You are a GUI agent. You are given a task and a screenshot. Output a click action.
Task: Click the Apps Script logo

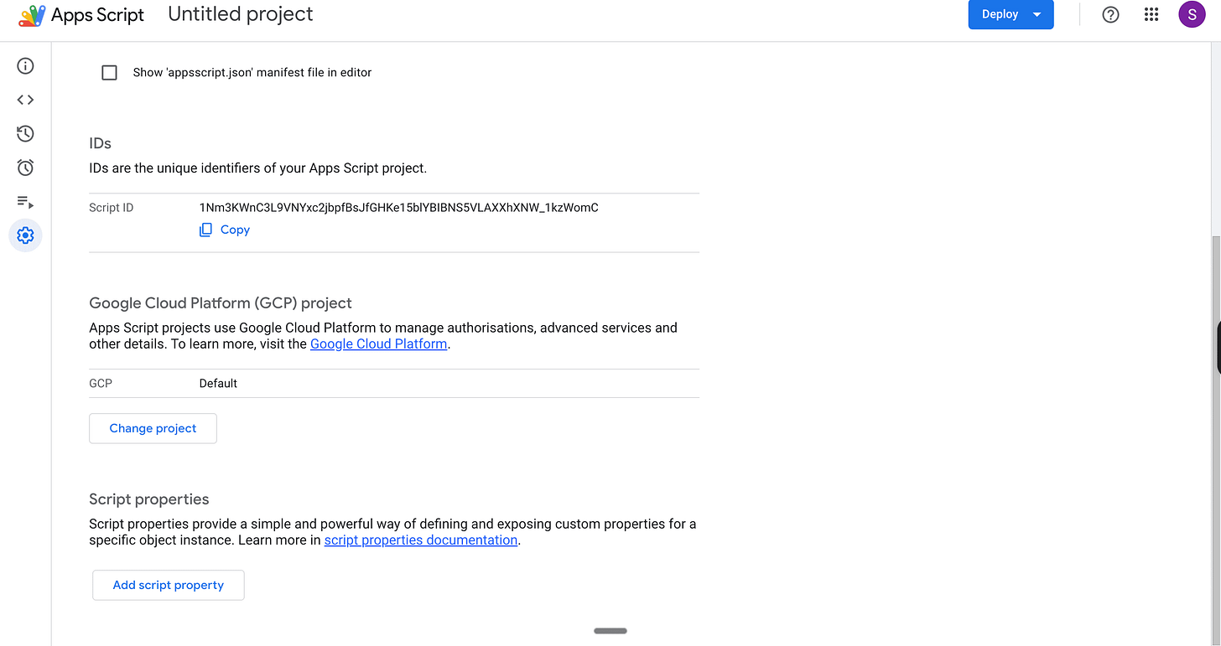[32, 15]
